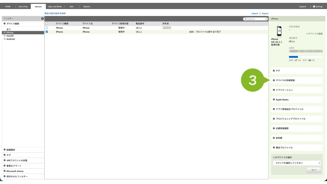
Task: Clear the search field with the x icon
Action: click(x=266, y=19)
